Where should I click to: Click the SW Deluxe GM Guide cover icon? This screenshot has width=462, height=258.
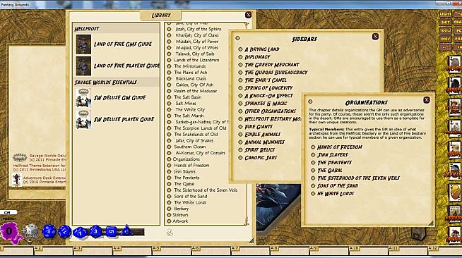83,98
